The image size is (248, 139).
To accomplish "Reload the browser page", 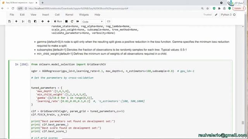I will 13,8.
